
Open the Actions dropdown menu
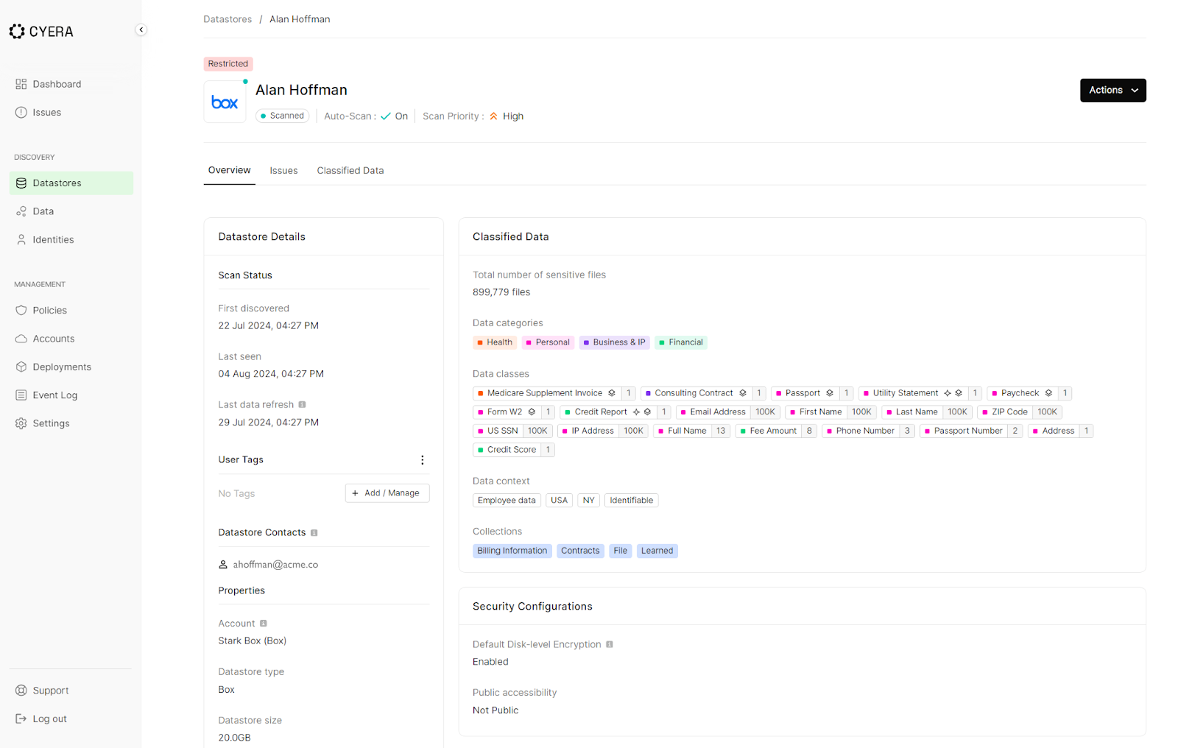point(1112,90)
